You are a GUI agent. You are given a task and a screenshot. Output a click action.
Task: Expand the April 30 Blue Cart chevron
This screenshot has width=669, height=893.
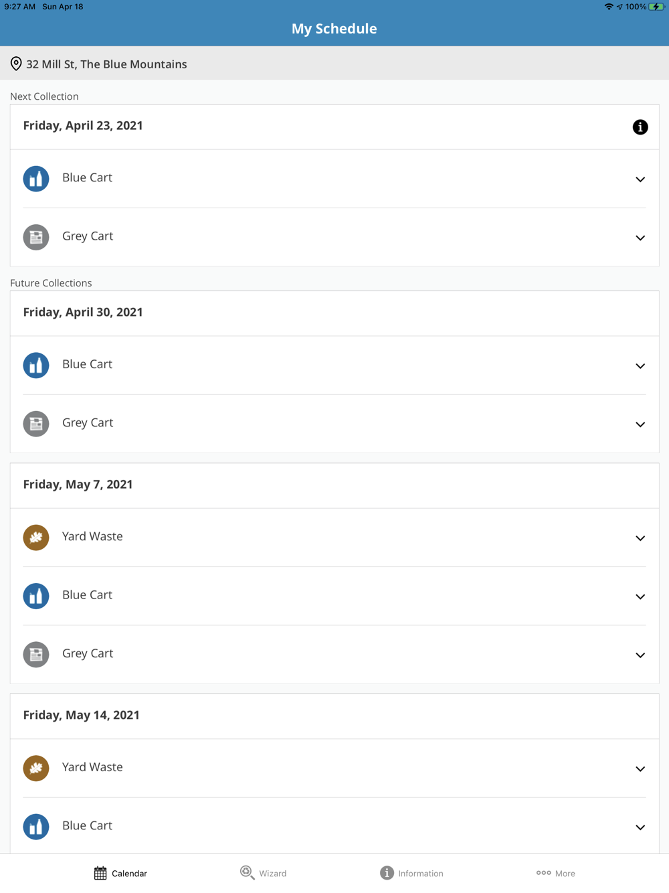(640, 366)
